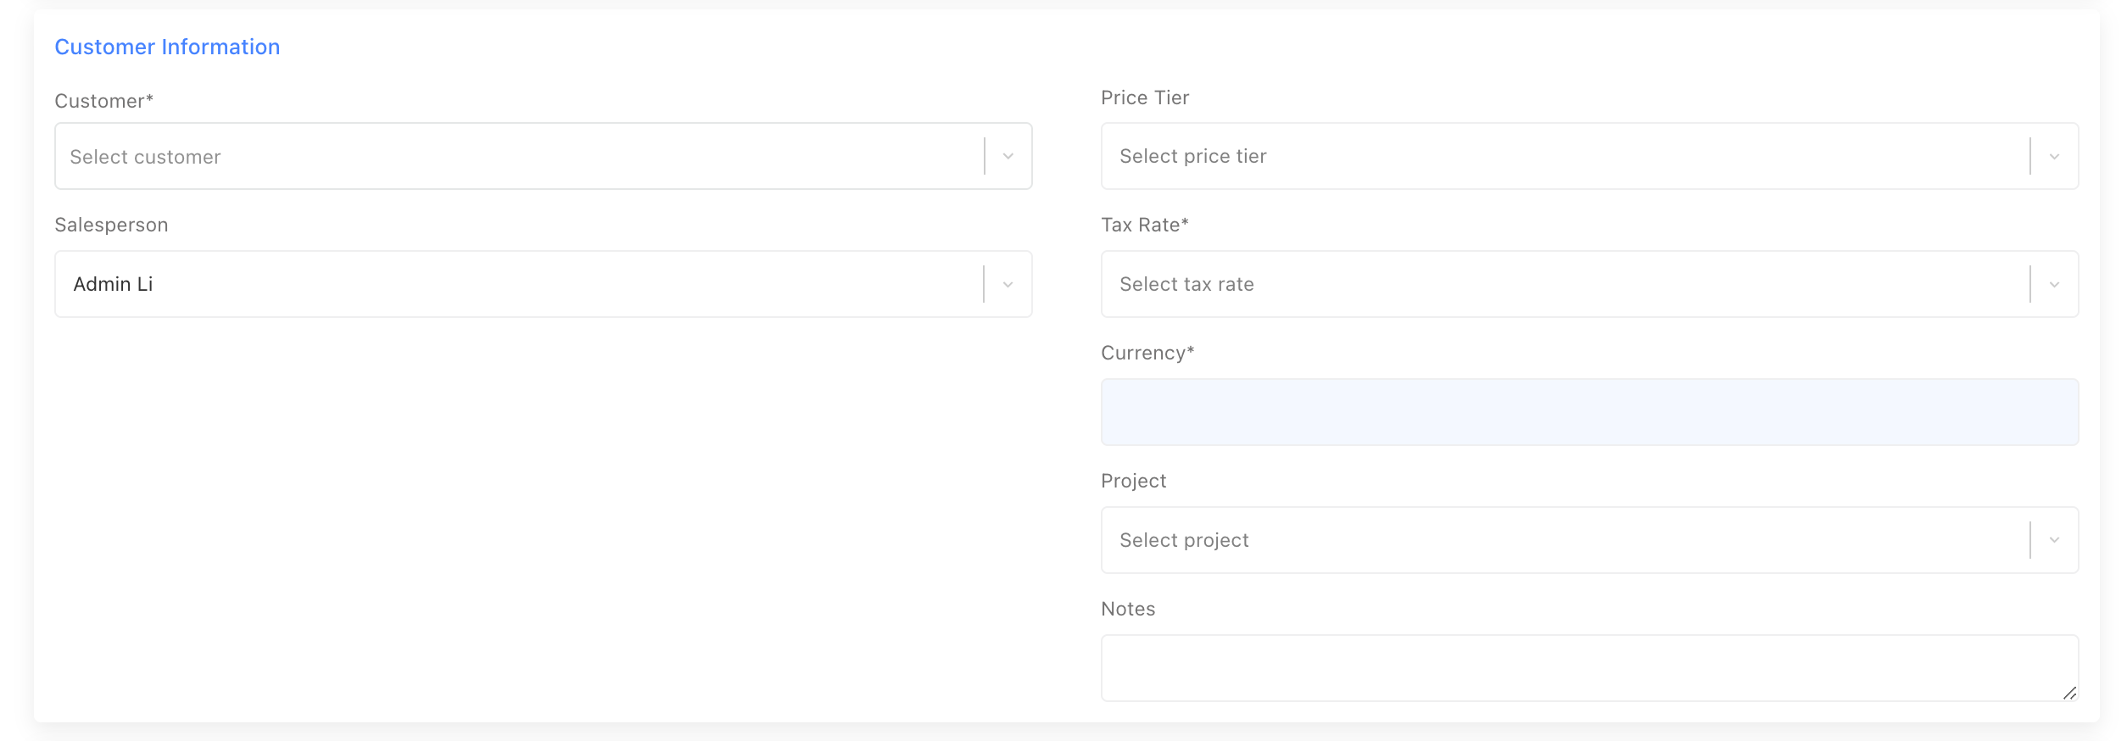The width and height of the screenshot is (2127, 741).
Task: Focus the Currency input field
Action: (x=1589, y=413)
